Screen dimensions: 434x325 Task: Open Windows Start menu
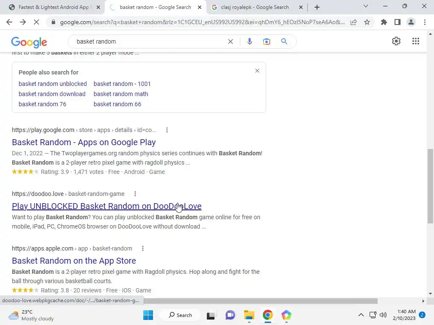pyautogui.click(x=148, y=315)
